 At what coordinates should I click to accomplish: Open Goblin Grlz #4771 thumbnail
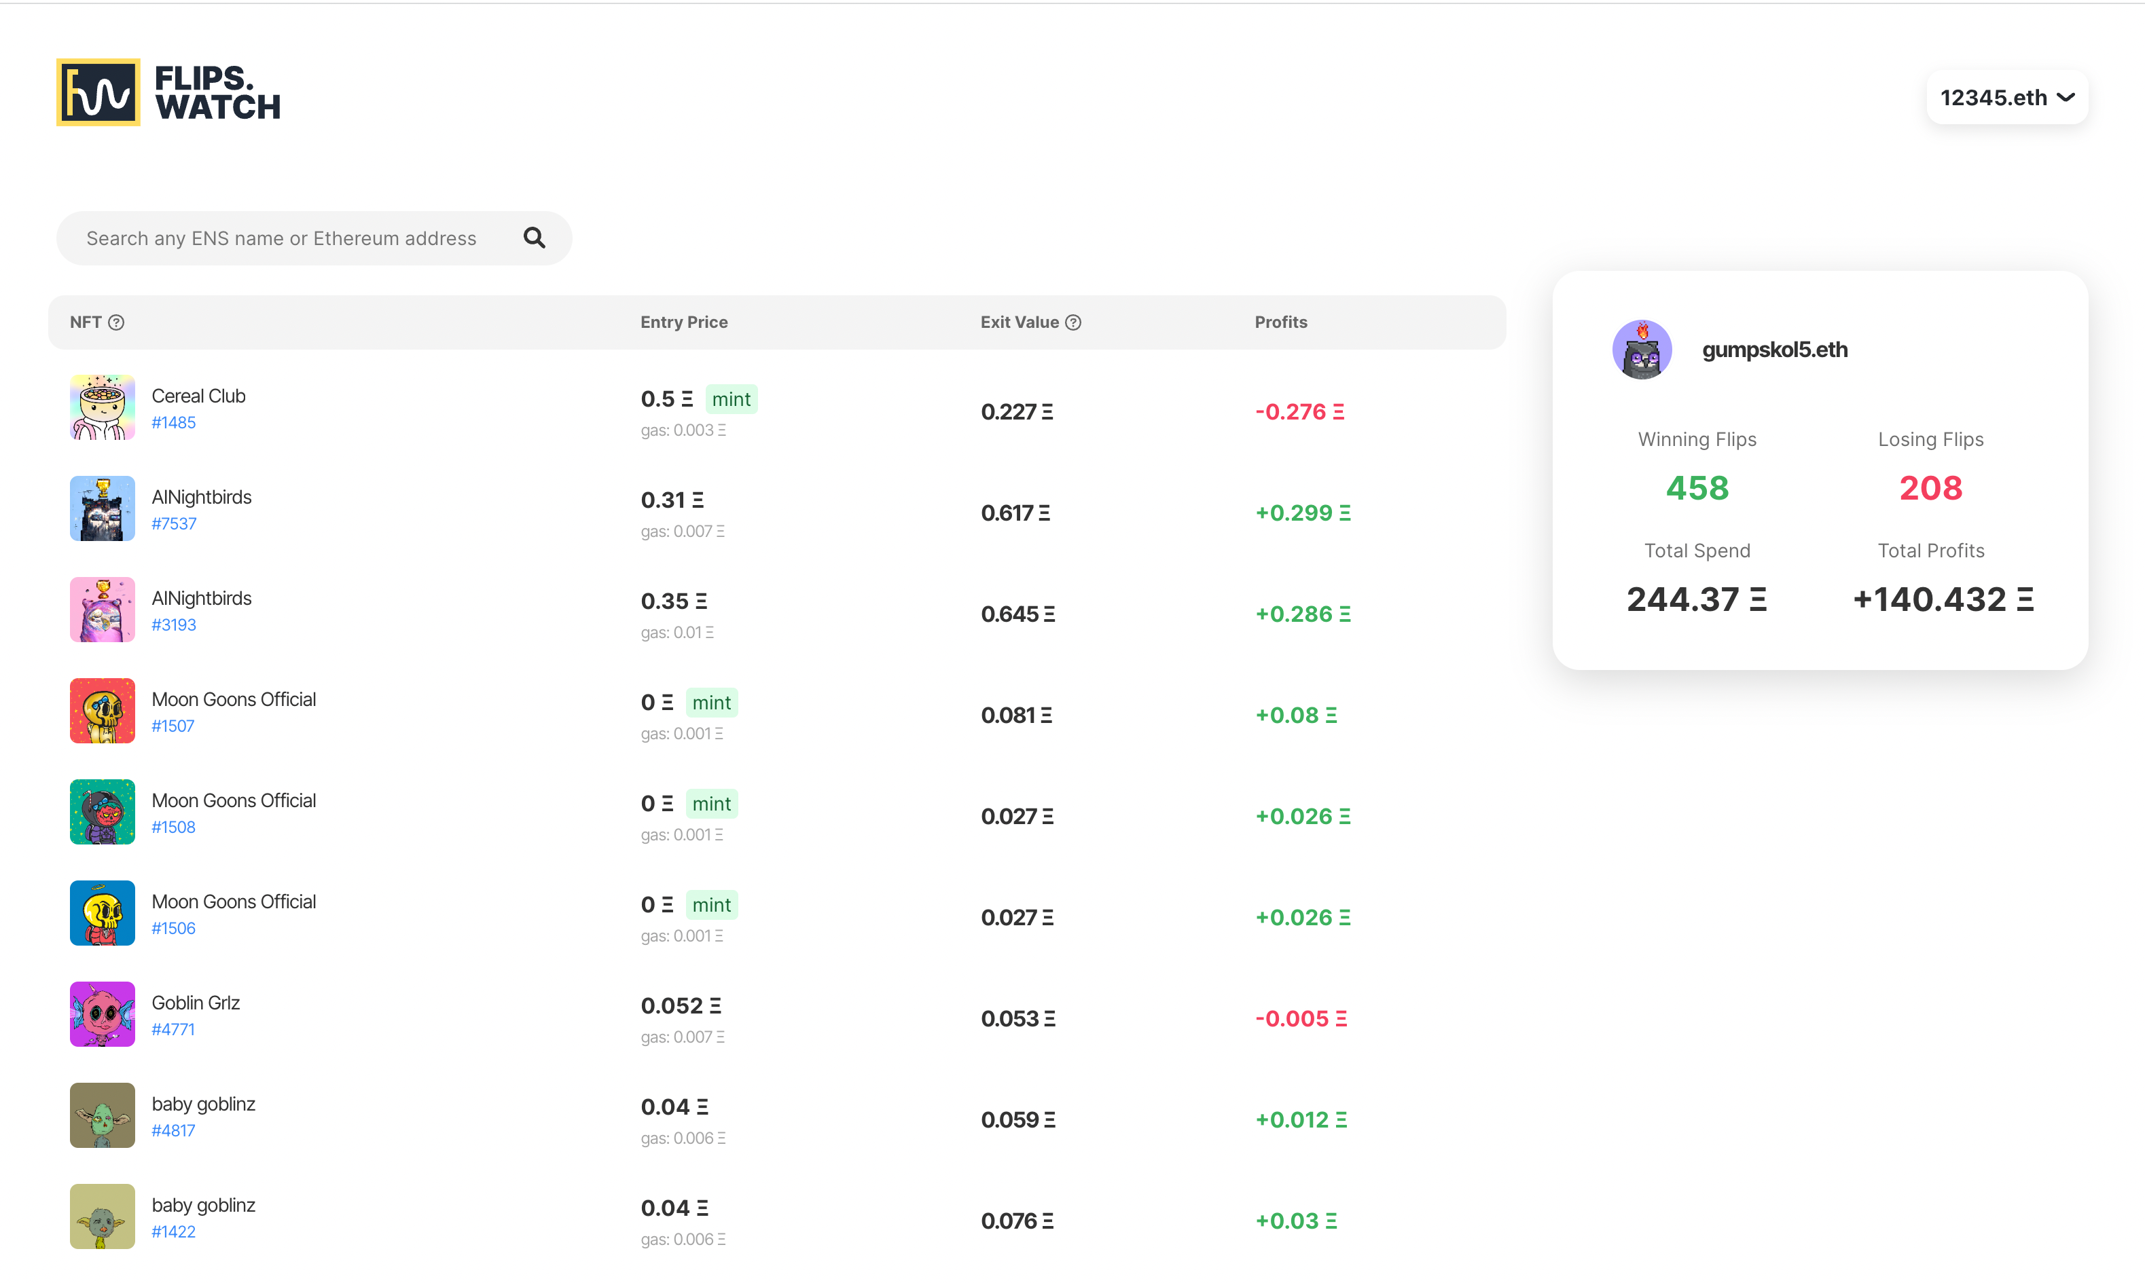point(102,1014)
